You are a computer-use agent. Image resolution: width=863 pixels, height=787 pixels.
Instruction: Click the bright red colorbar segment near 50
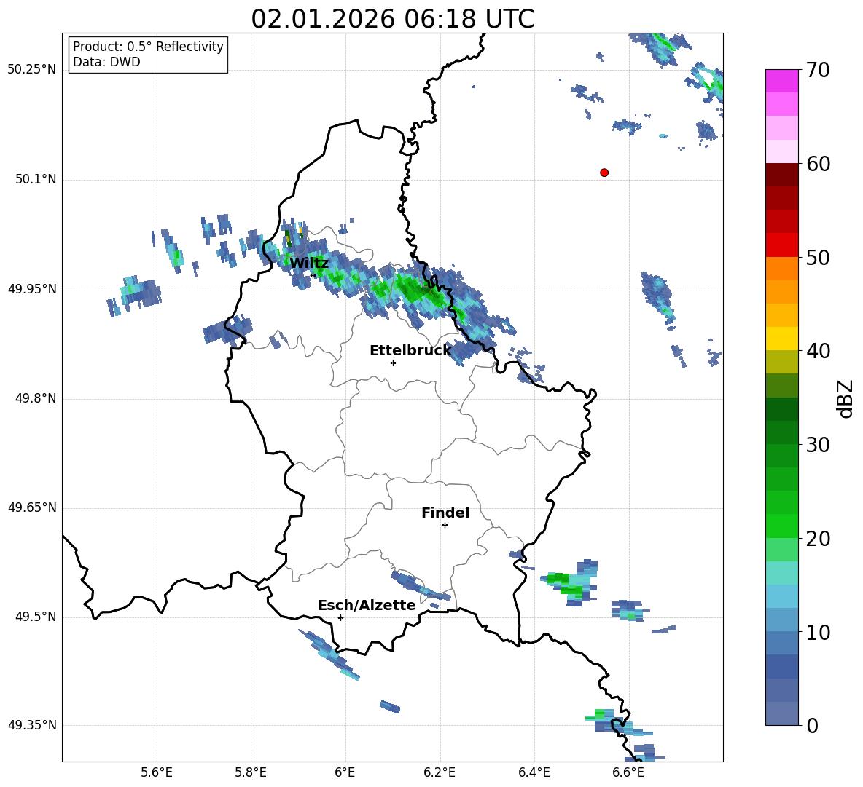pyautogui.click(x=781, y=245)
